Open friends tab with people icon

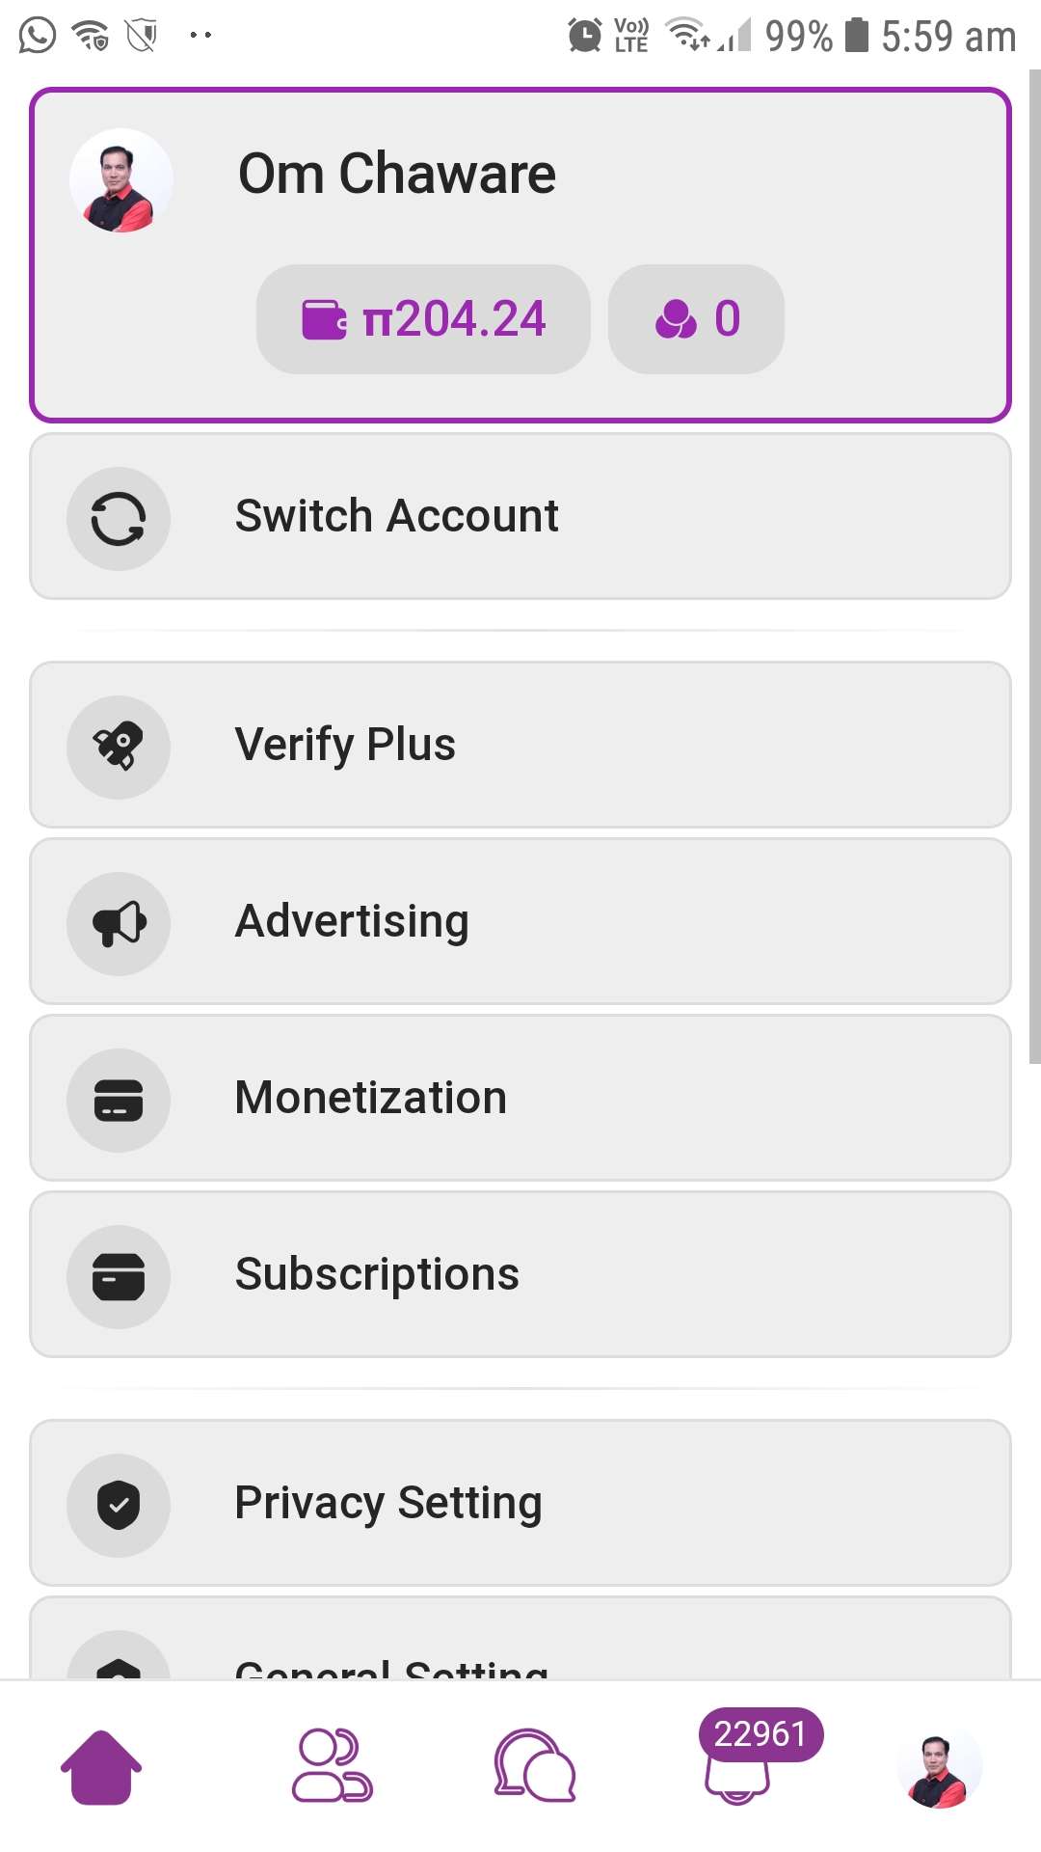(332, 1765)
